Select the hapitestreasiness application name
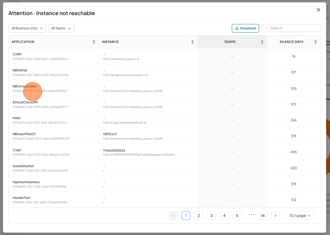Image resolution: width=330 pixels, height=235 pixels. pyautogui.click(x=26, y=182)
